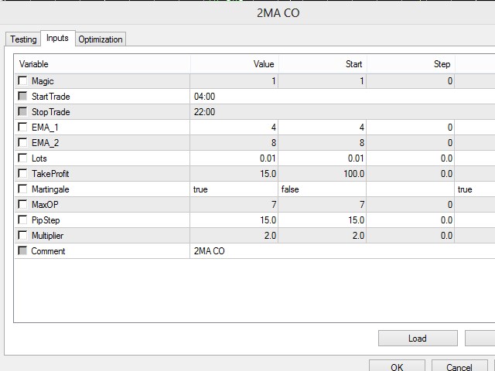Viewport: 495px width, 371px height.
Task: Check the Lots variable checkbox
Action: pyautogui.click(x=22, y=158)
